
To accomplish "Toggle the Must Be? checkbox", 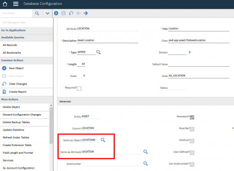I will (x=192, y=129).
